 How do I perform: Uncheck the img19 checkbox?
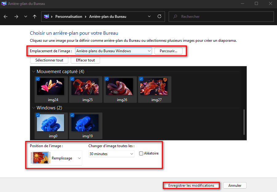point(72,115)
